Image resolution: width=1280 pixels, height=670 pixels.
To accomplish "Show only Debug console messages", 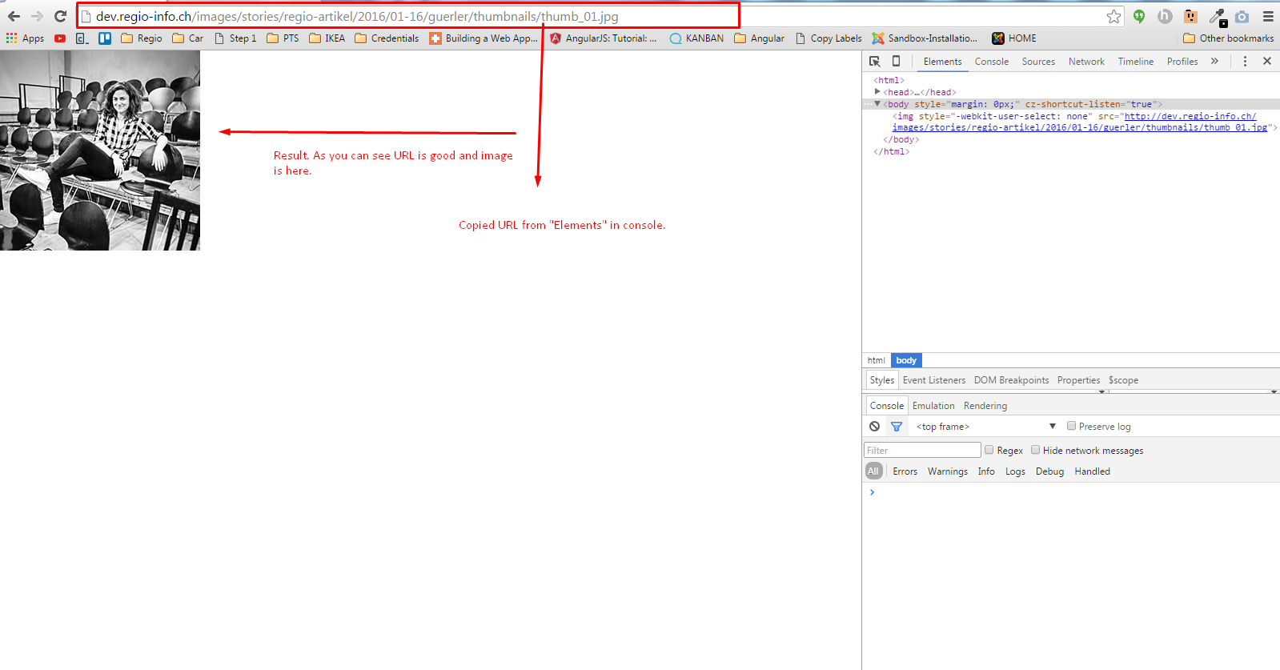I will 1049,471.
